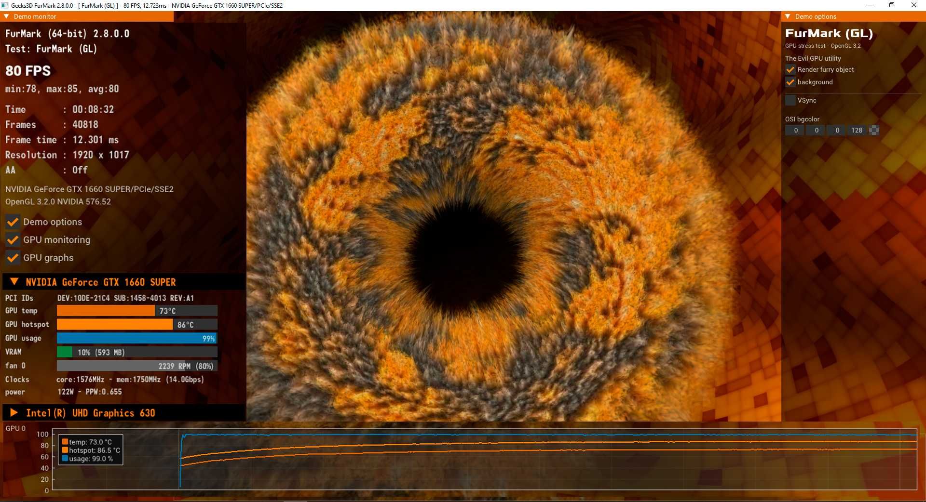Click the OpenGL 3.2.0 NVIDIA 576.52 text
This screenshot has width=926, height=502.
click(58, 201)
